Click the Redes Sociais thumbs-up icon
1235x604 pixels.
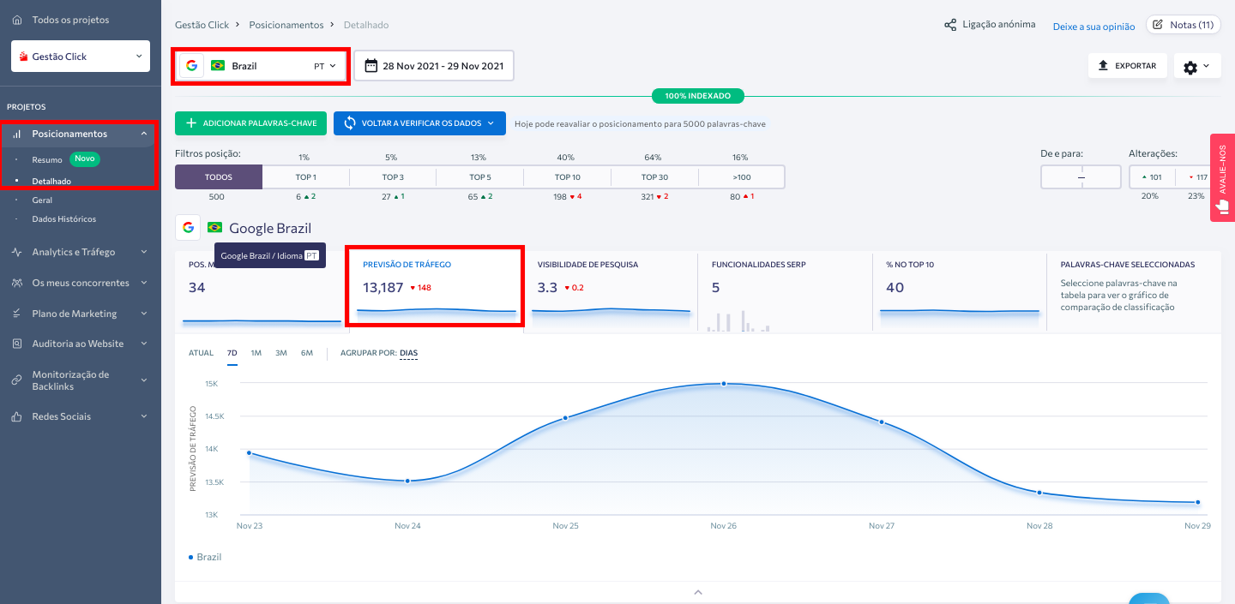tap(16, 416)
